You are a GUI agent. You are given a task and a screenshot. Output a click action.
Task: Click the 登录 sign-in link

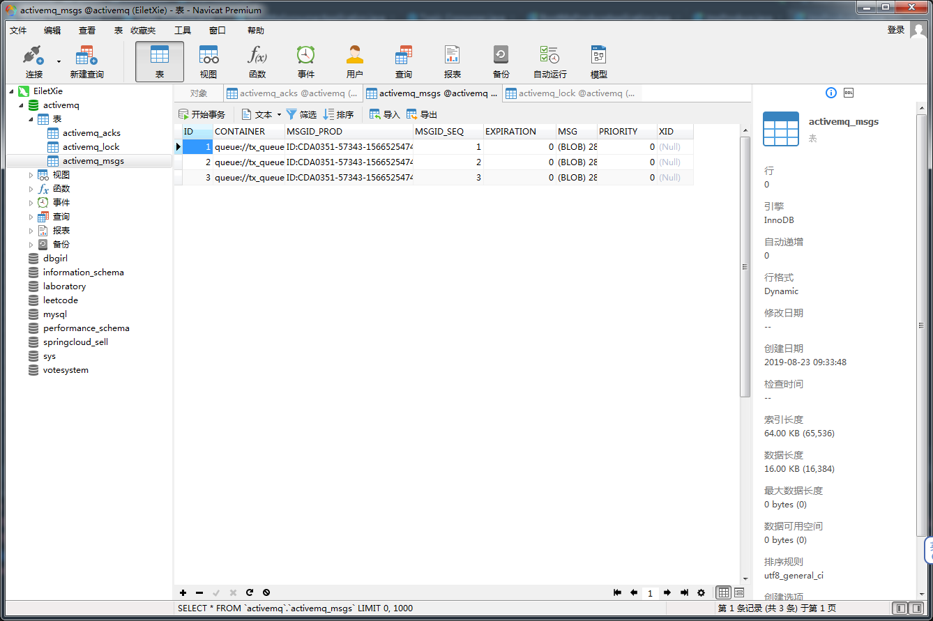point(896,30)
